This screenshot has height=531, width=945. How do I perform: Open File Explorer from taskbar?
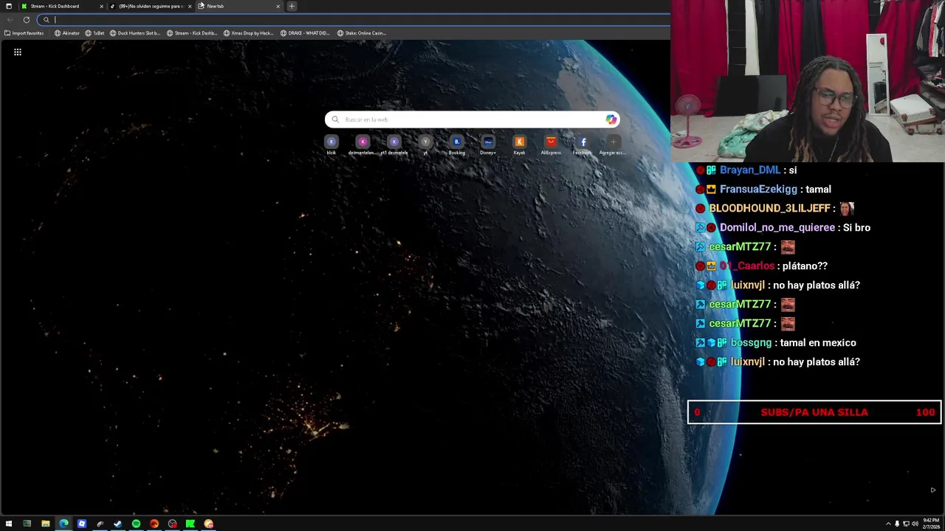click(x=45, y=524)
